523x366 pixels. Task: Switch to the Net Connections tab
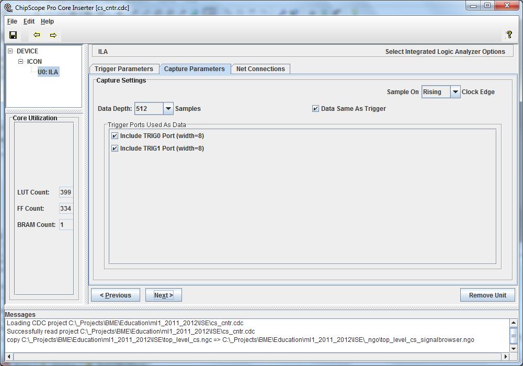coord(260,69)
